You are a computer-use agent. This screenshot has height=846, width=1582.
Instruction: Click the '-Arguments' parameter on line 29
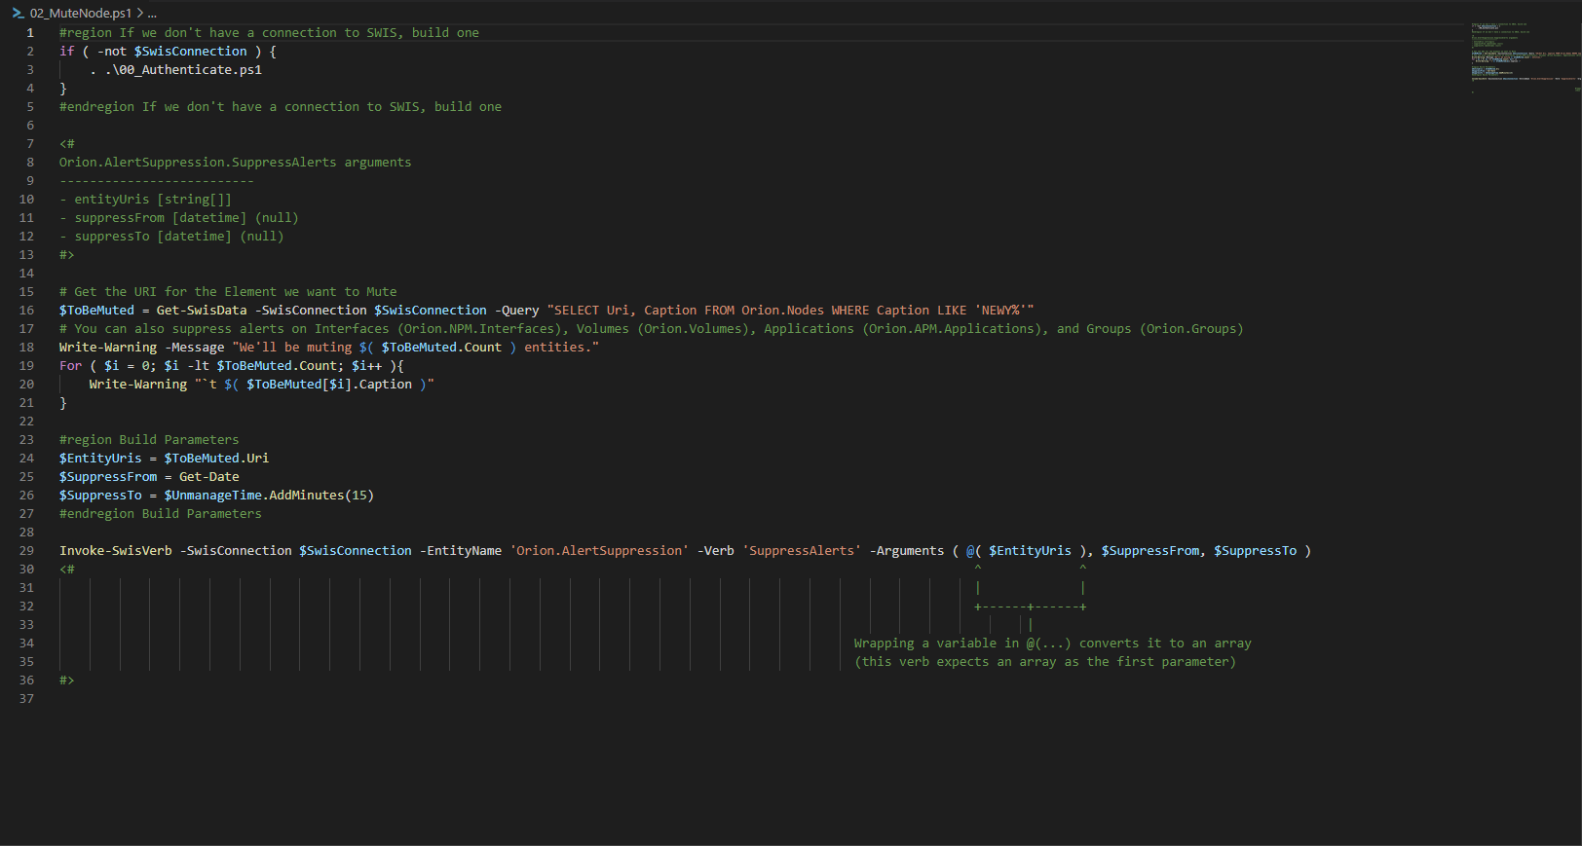click(907, 551)
